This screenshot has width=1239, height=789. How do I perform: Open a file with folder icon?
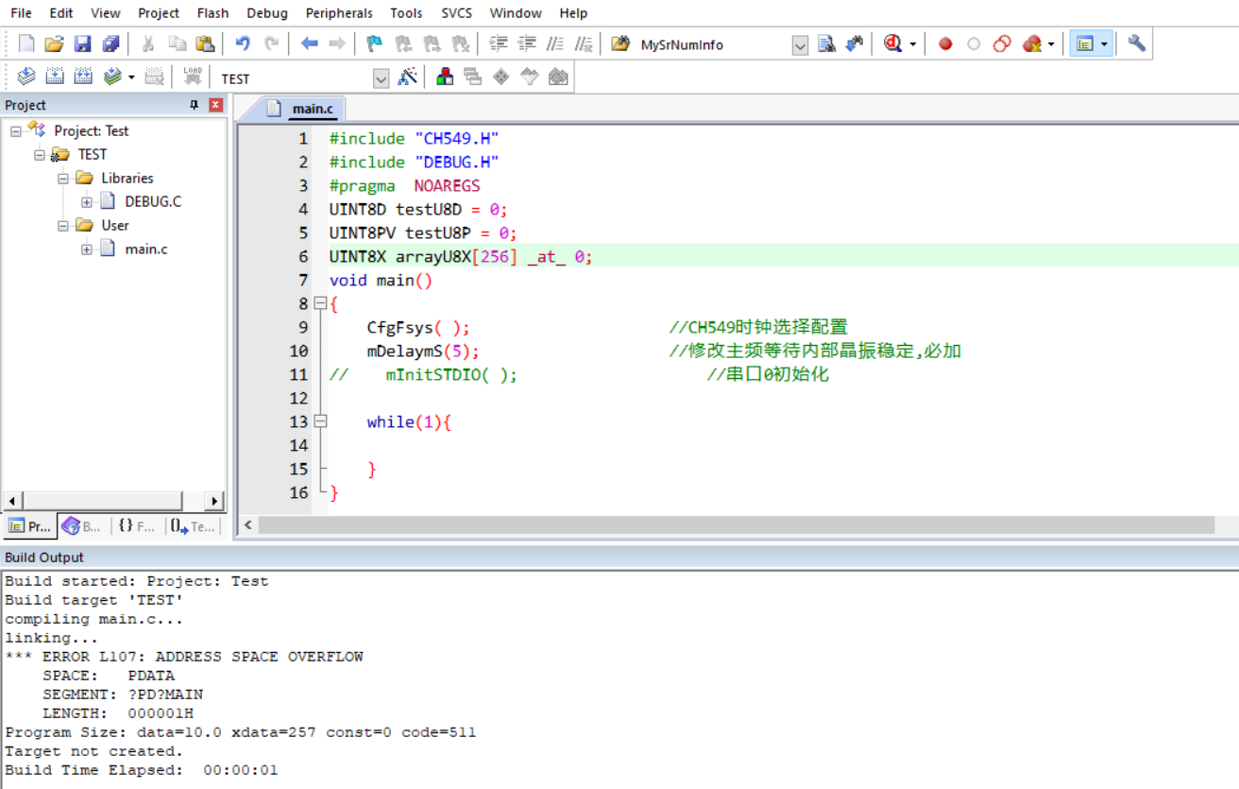tap(54, 44)
